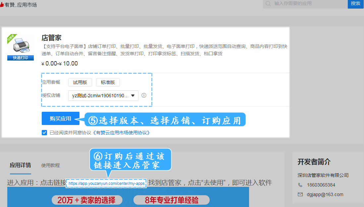This screenshot has height=207, width=364.
Task: Click the 有赞.应用市场 header title
Action: pyautogui.click(x=21, y=5)
